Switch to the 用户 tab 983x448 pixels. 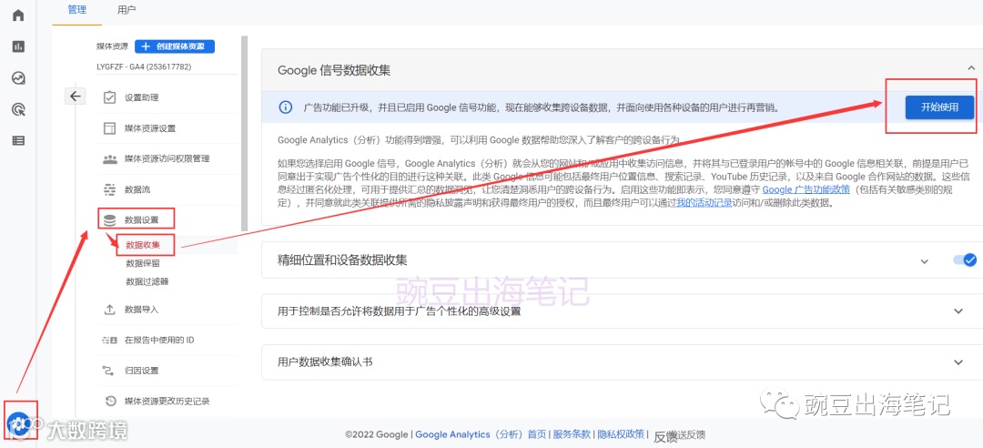126,10
